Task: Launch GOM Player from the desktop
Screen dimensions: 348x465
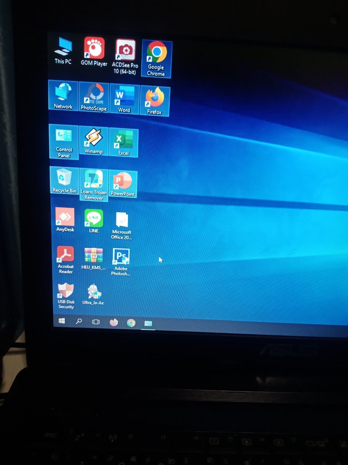Action: pos(94,52)
